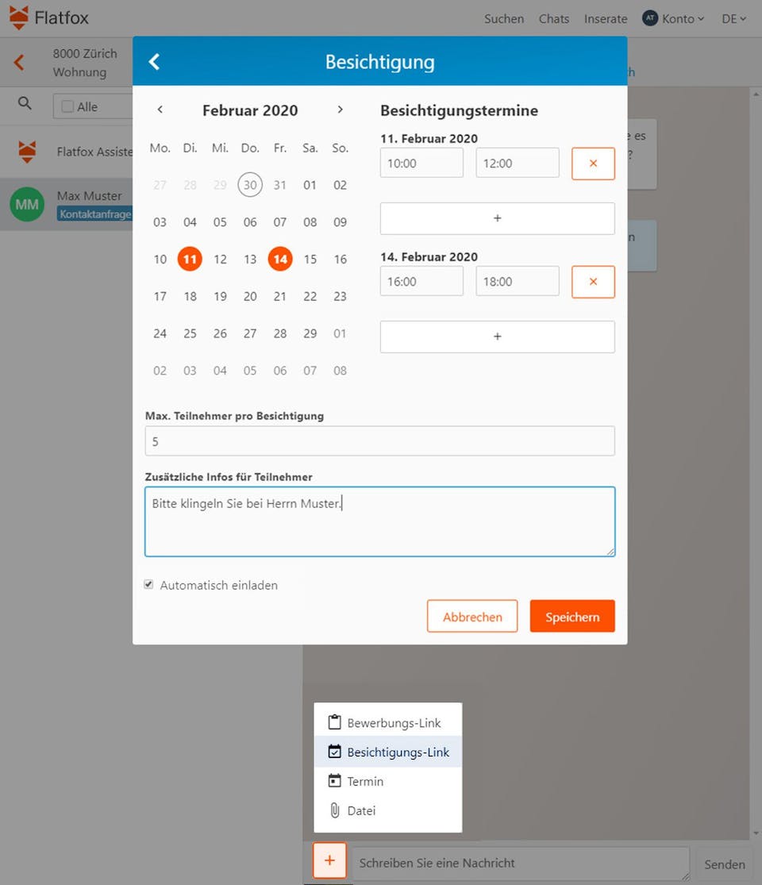
Task: Open chat search with magnifier icon
Action: (x=24, y=103)
